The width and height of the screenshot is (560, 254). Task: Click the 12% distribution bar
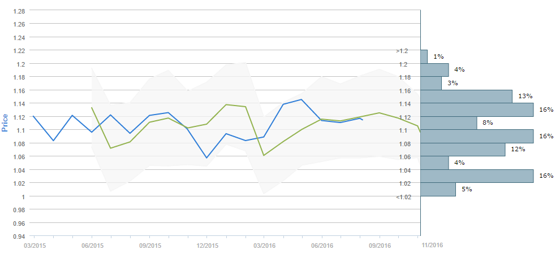(463, 150)
